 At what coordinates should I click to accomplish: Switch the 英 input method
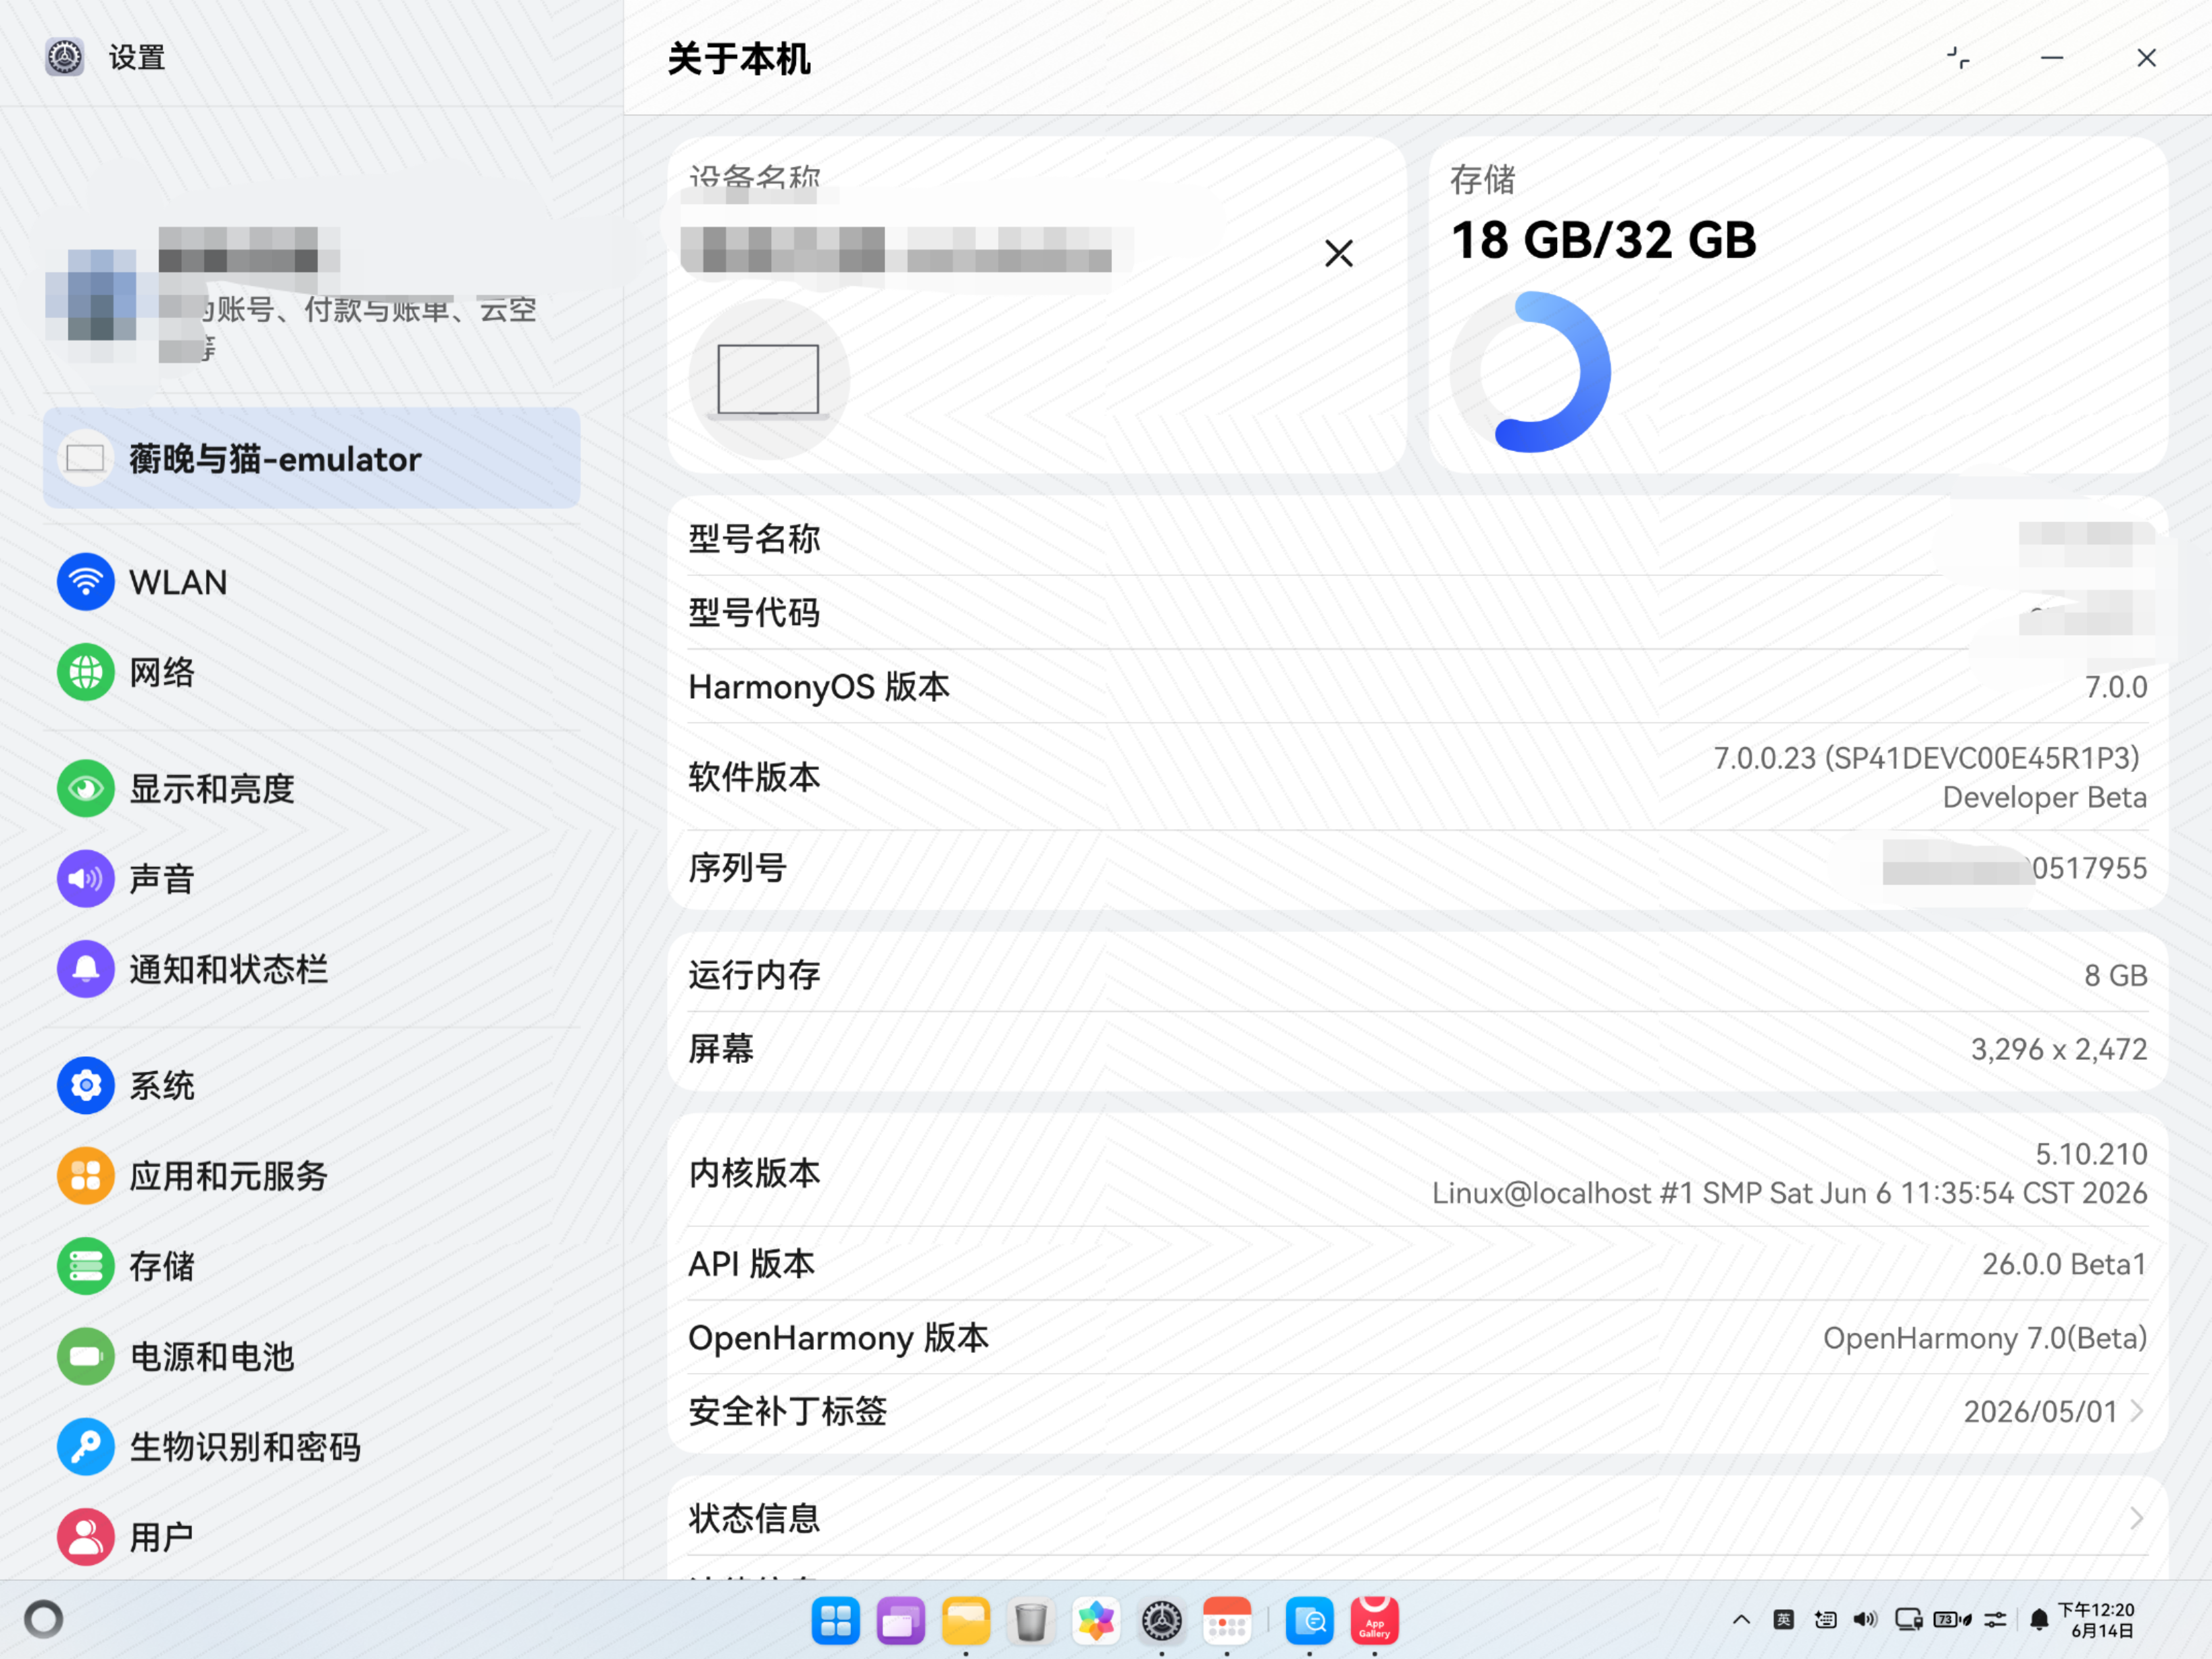click(1783, 1619)
